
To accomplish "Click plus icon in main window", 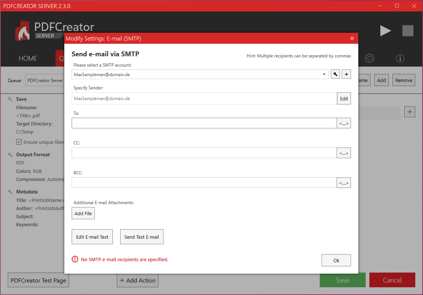I will 409,112.
